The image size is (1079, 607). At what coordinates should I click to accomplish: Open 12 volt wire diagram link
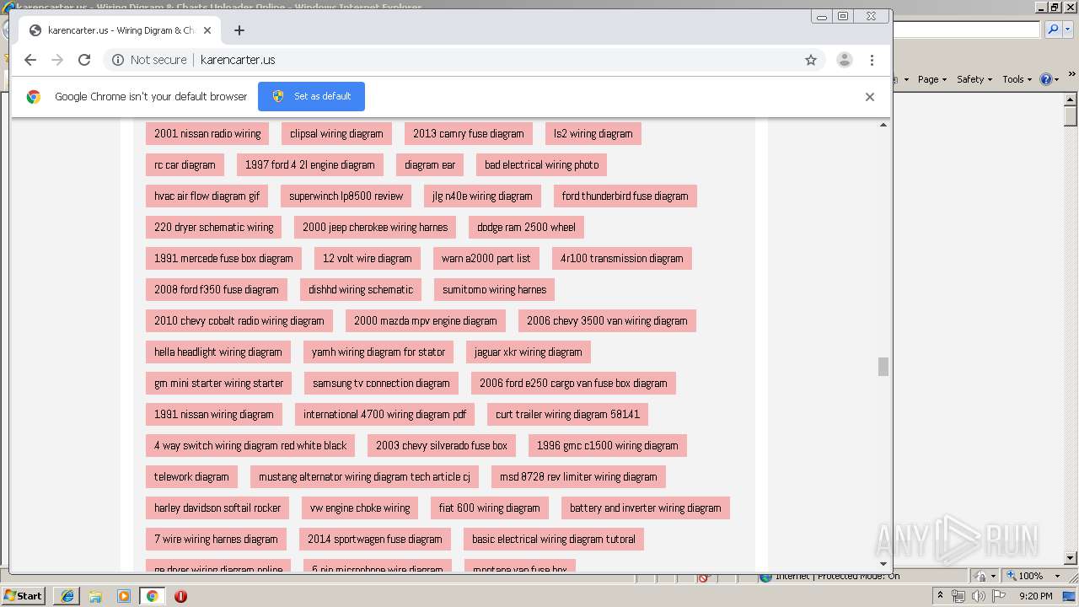click(368, 258)
